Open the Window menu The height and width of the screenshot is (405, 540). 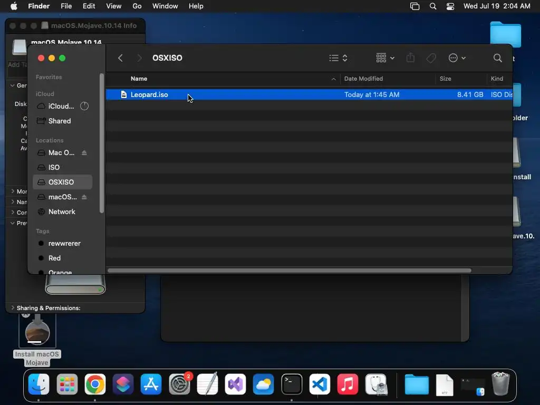pyautogui.click(x=165, y=6)
